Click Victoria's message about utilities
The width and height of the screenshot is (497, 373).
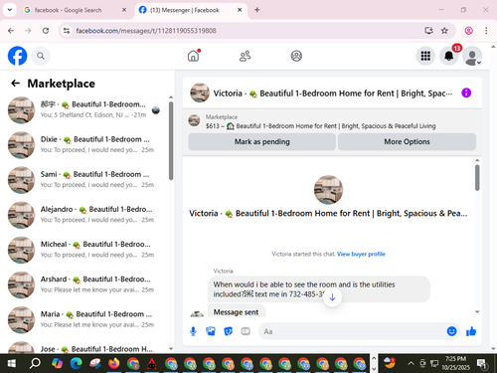(x=319, y=289)
